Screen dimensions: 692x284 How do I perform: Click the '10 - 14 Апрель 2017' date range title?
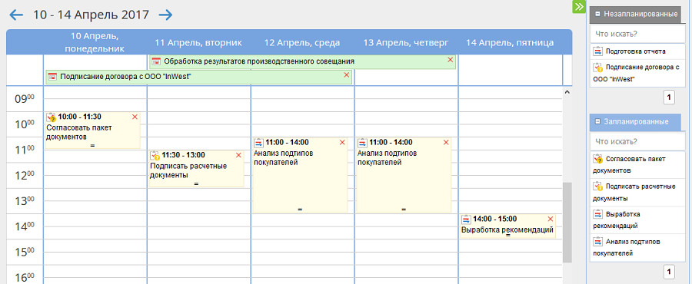pos(91,15)
